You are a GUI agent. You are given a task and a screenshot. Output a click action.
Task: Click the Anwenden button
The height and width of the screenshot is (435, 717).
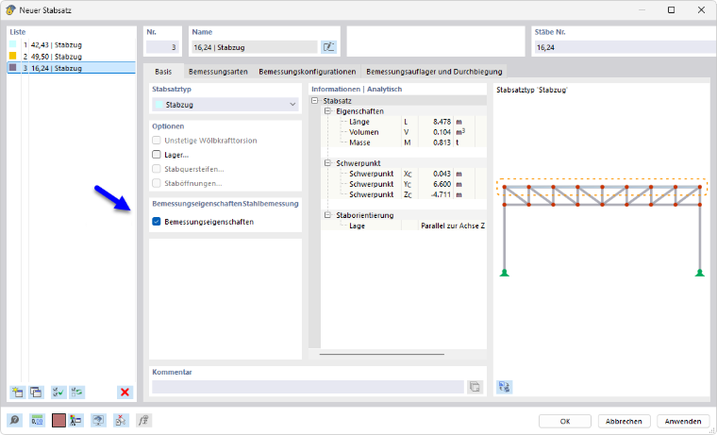683,421
